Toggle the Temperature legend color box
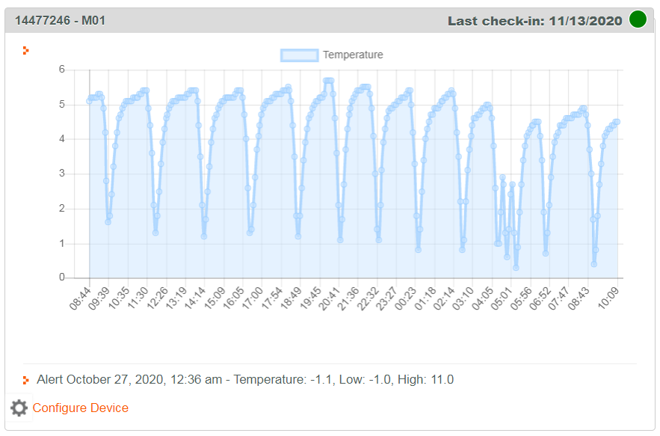The width and height of the screenshot is (660, 436). (299, 55)
